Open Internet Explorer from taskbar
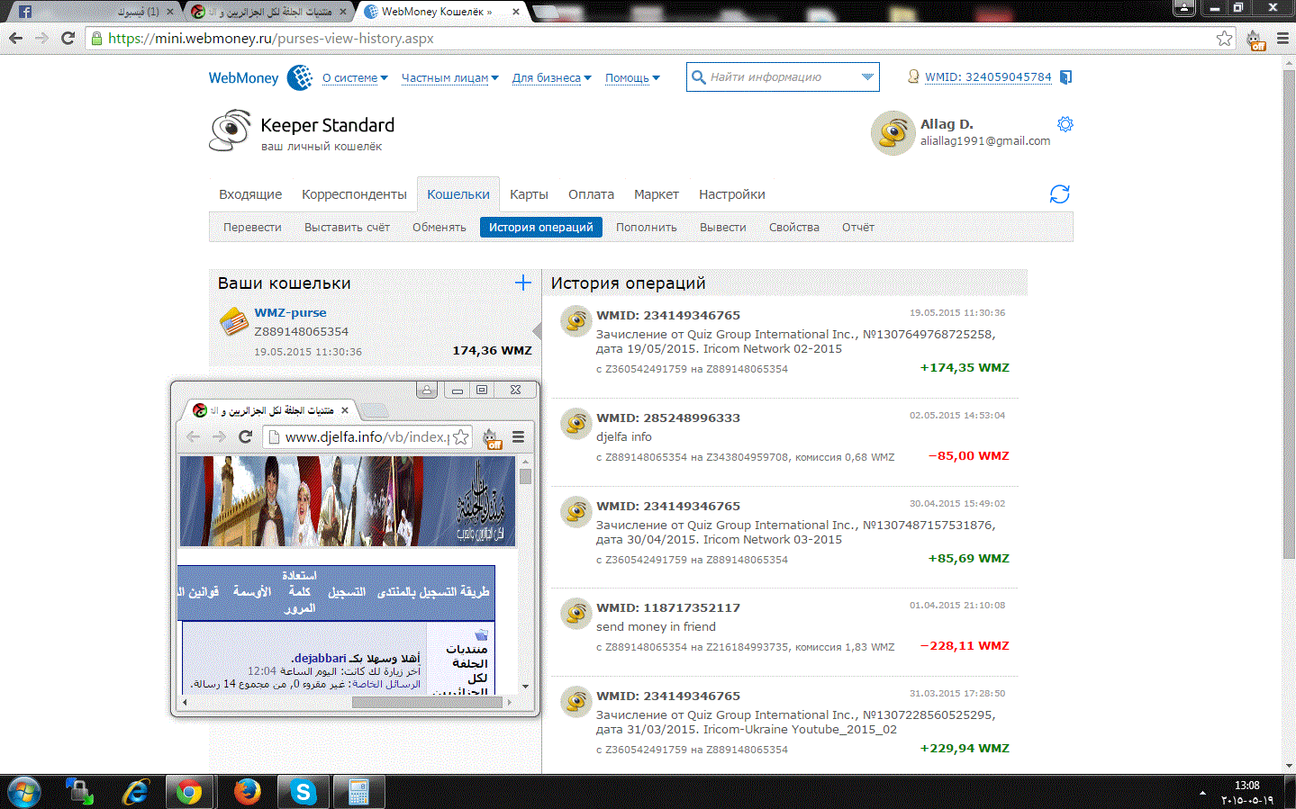The height and width of the screenshot is (809, 1296). (135, 792)
